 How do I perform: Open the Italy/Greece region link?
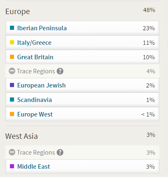pyautogui.click(x=34, y=43)
